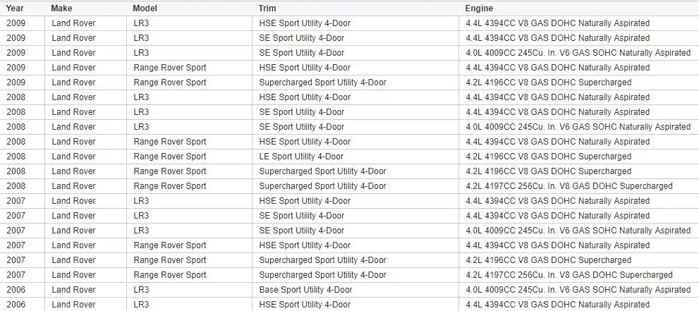Click 2007 LR3 HSE Sport Utility trim cell
Viewport: 699px width, 311px height.
tap(355, 201)
